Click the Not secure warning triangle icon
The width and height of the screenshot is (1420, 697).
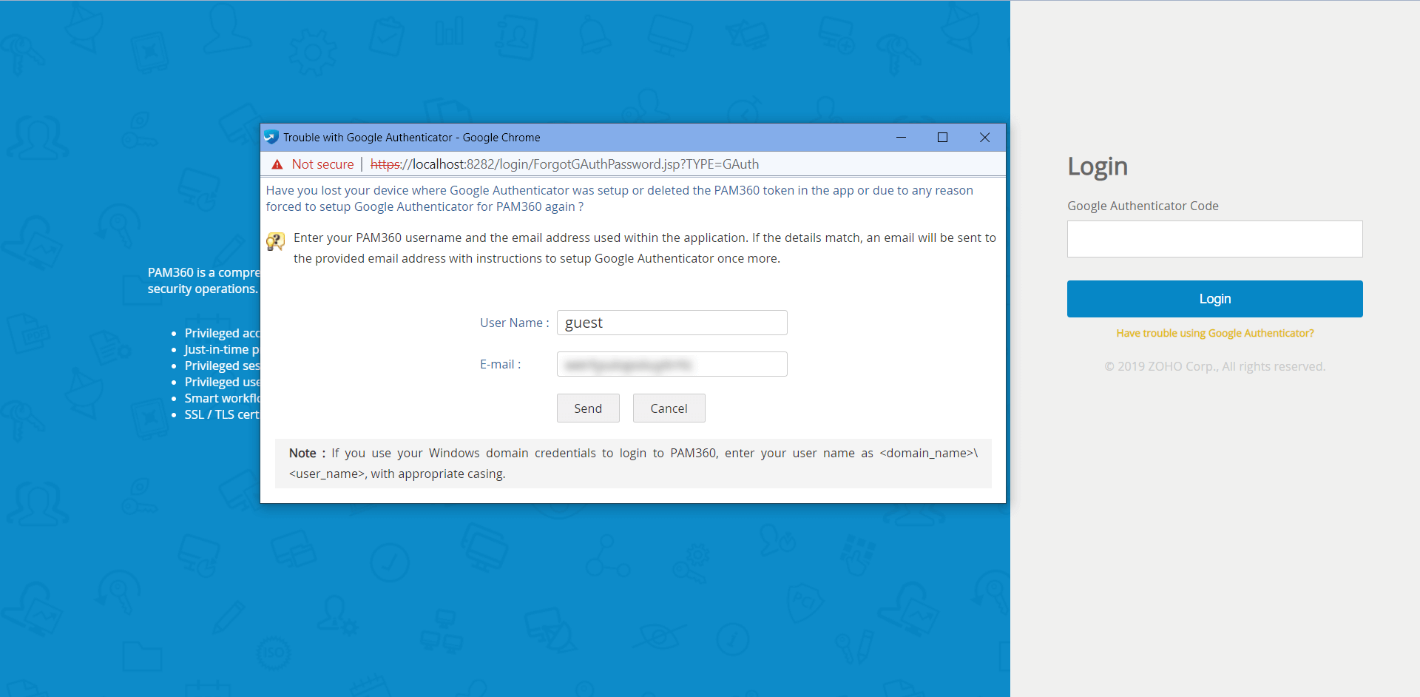coord(277,164)
